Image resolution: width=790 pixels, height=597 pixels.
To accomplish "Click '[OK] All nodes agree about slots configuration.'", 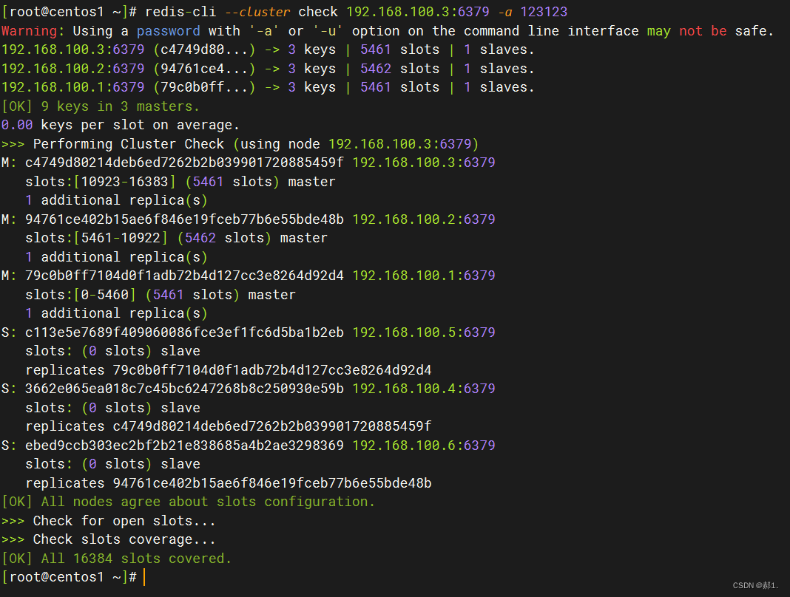I will click(x=188, y=502).
